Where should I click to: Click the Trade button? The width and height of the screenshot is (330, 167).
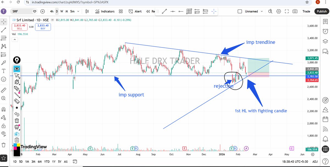tap(306, 11)
